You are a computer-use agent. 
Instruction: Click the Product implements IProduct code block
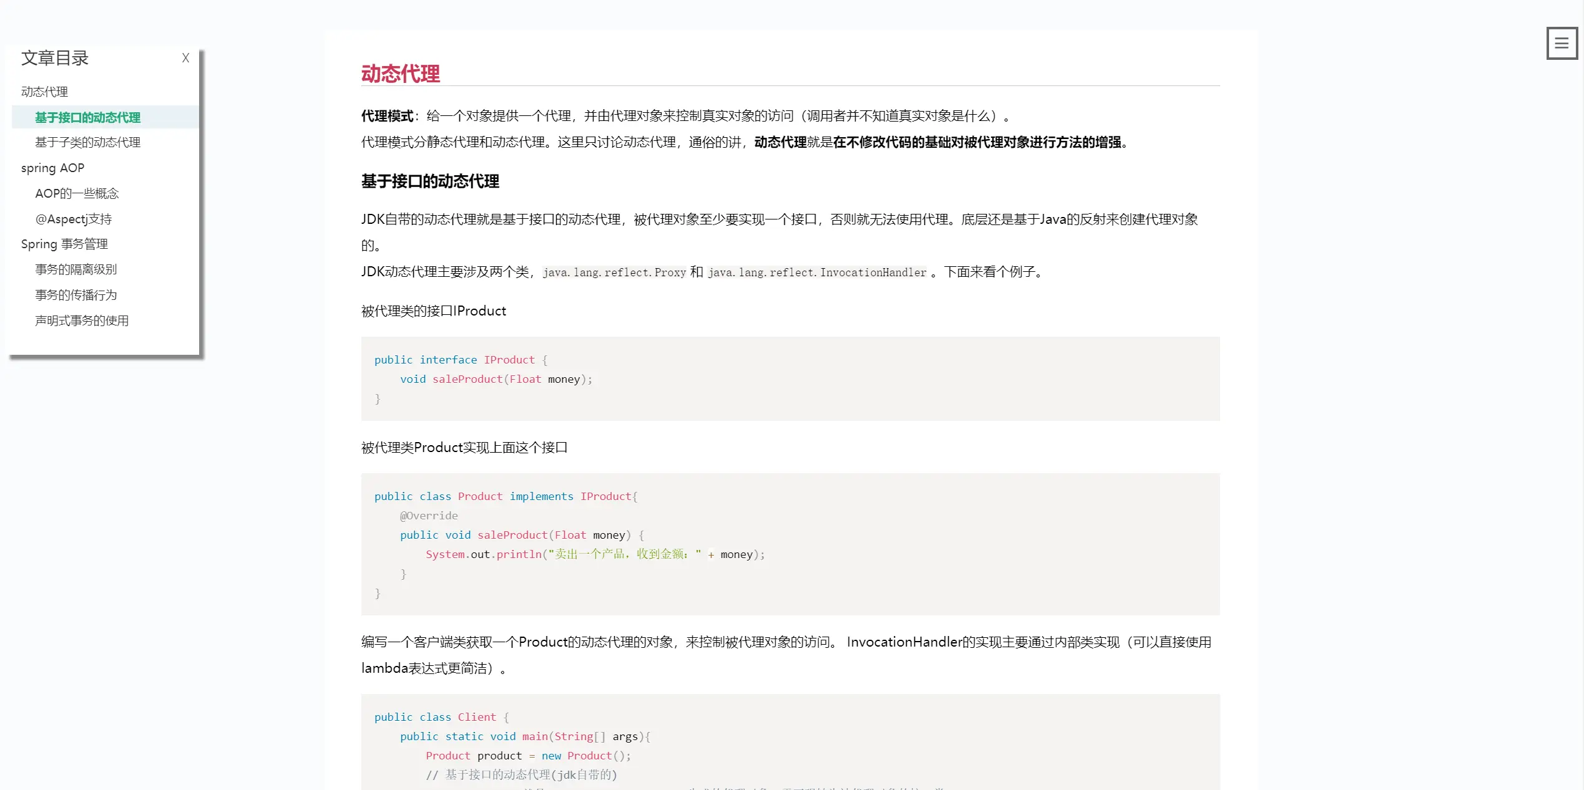point(790,544)
